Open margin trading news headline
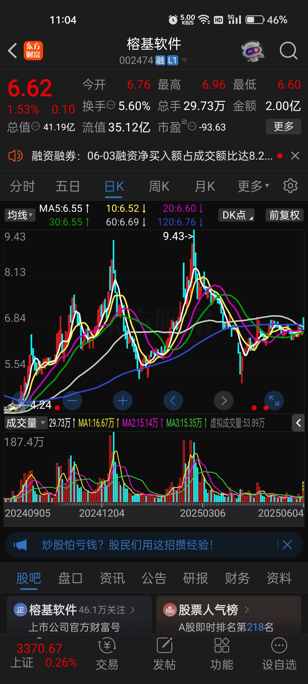 pyautogui.click(x=152, y=156)
